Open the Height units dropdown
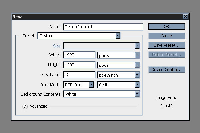200x133 pixels. pos(118,65)
